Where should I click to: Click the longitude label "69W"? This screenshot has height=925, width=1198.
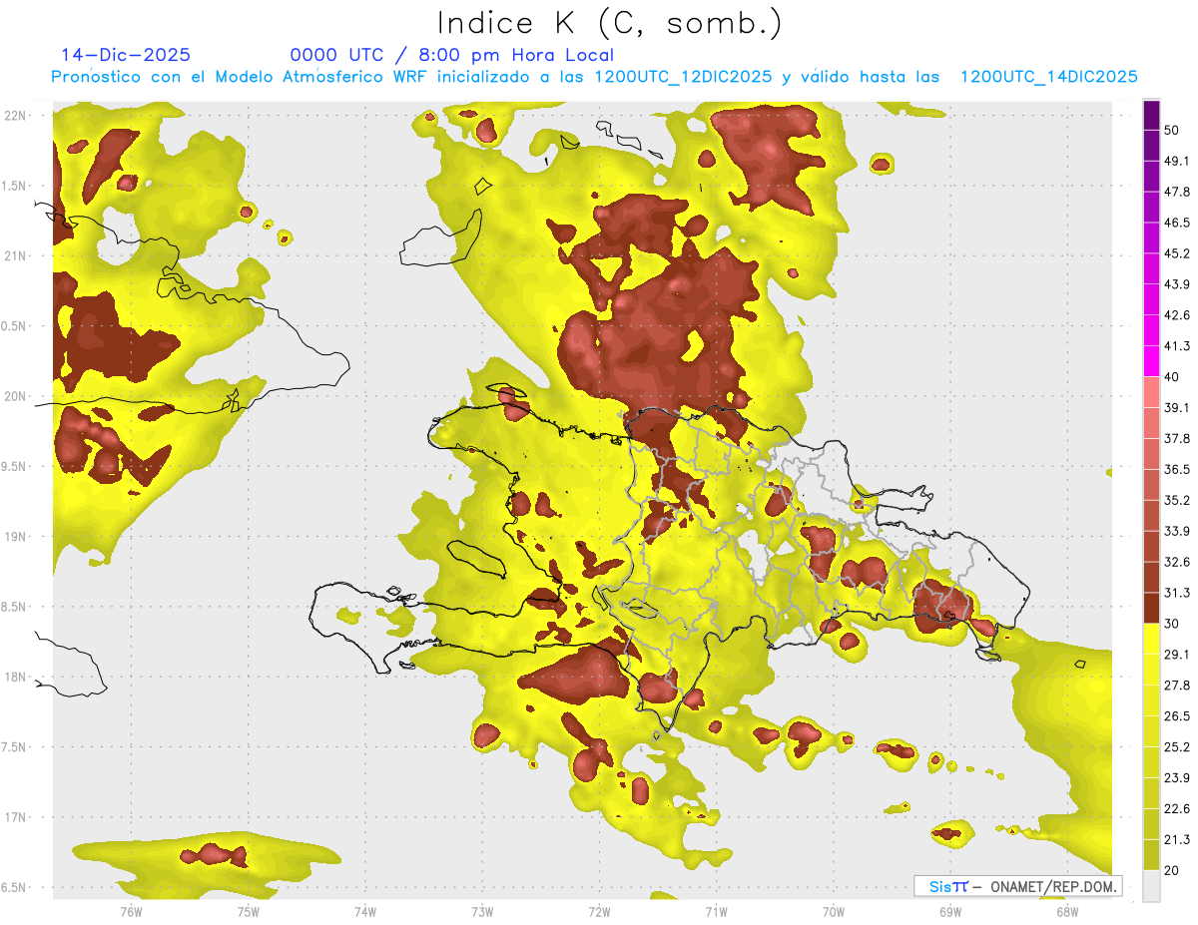click(x=950, y=912)
